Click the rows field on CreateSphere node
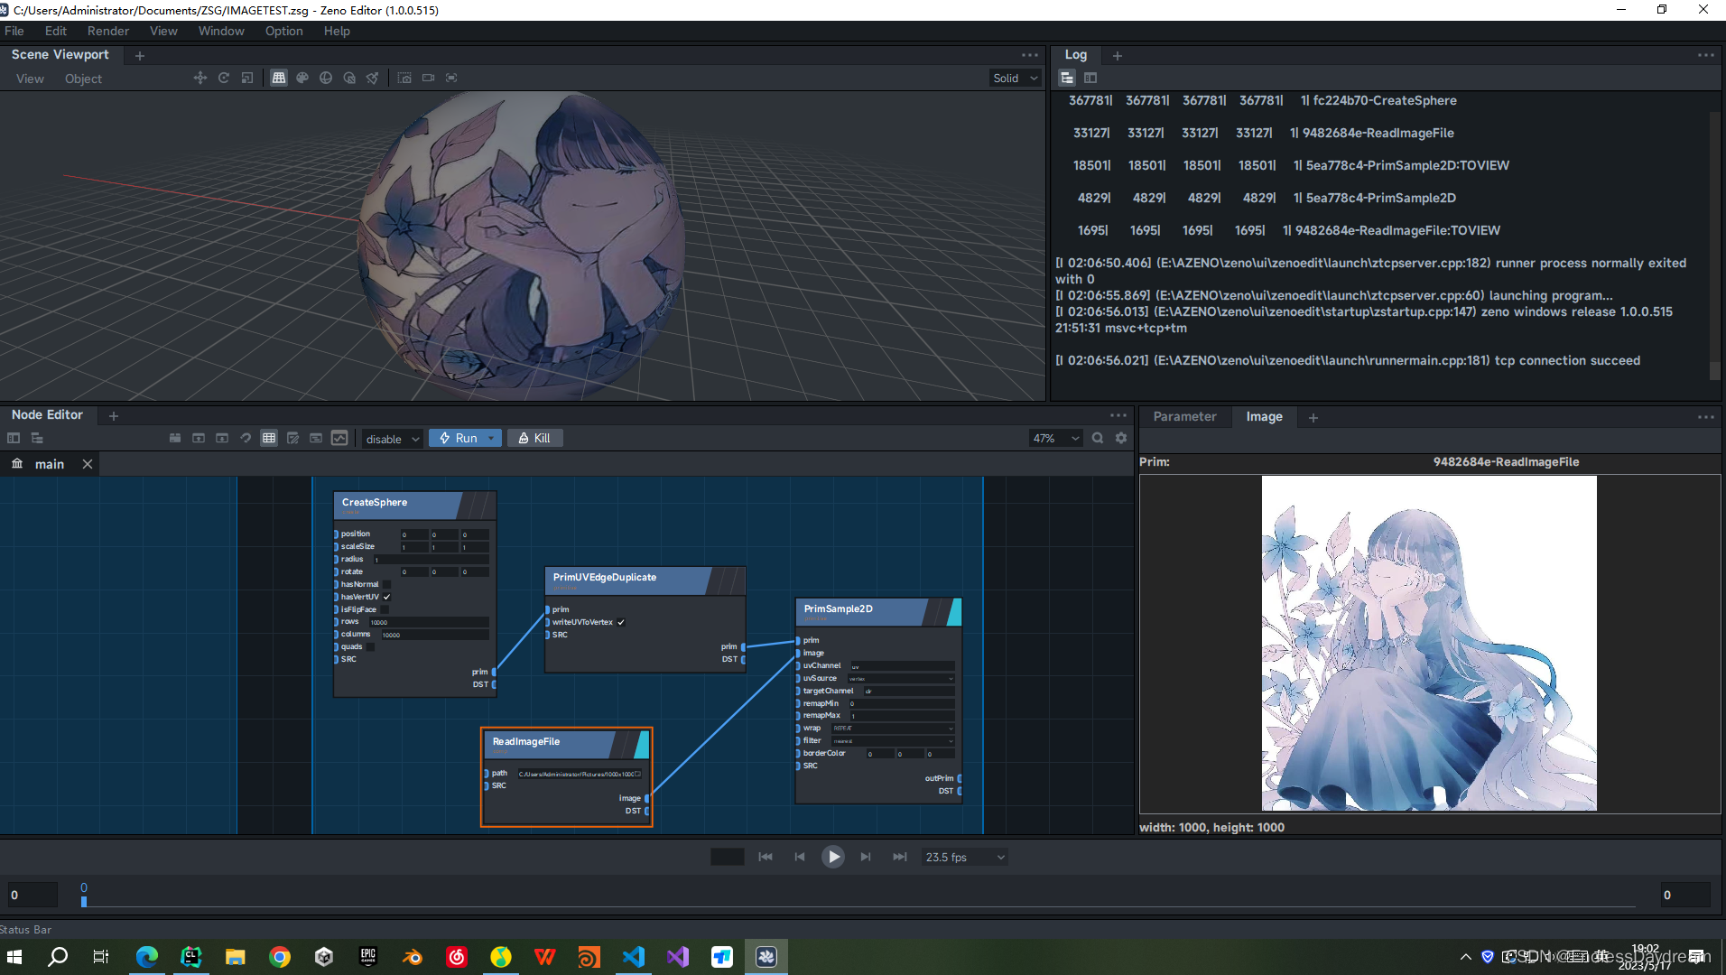Image resolution: width=1726 pixels, height=975 pixels. (429, 622)
